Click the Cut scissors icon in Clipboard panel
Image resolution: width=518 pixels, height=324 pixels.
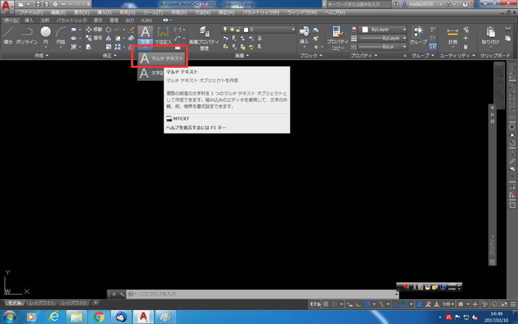508,30
